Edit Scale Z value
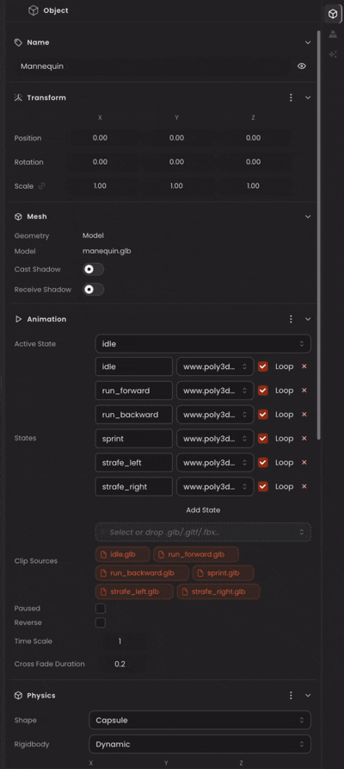The width and height of the screenshot is (344, 769). 253,186
